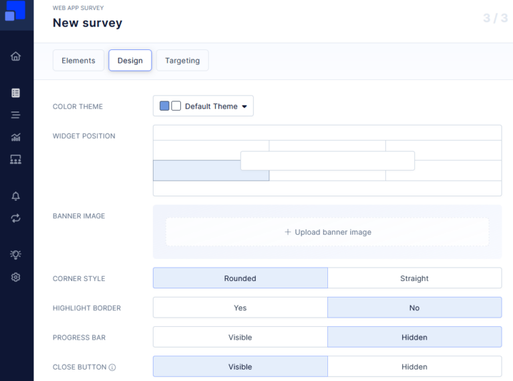Enable highlight border with Yes
The width and height of the screenshot is (513, 381).
pos(240,308)
